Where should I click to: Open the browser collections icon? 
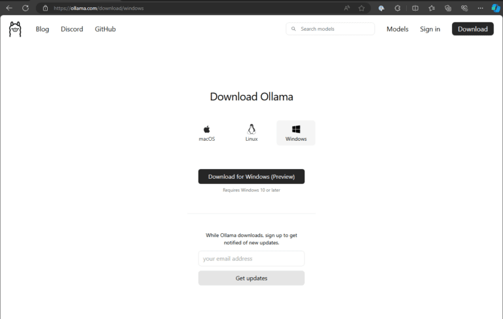point(448,8)
